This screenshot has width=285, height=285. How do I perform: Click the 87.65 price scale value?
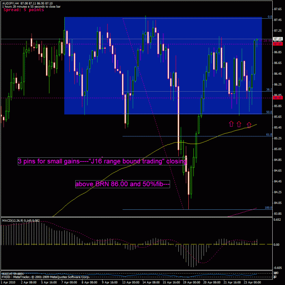click(278, 9)
